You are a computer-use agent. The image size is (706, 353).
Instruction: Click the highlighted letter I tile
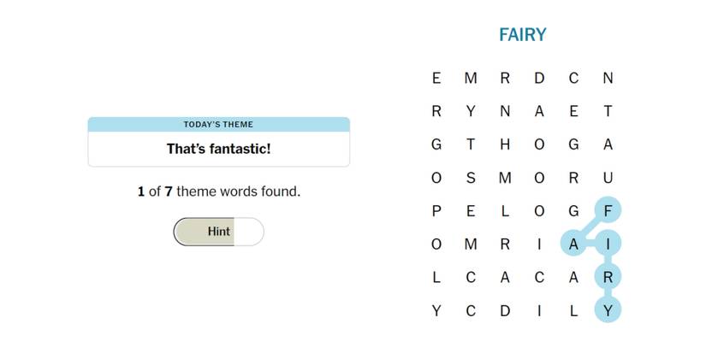(x=608, y=244)
